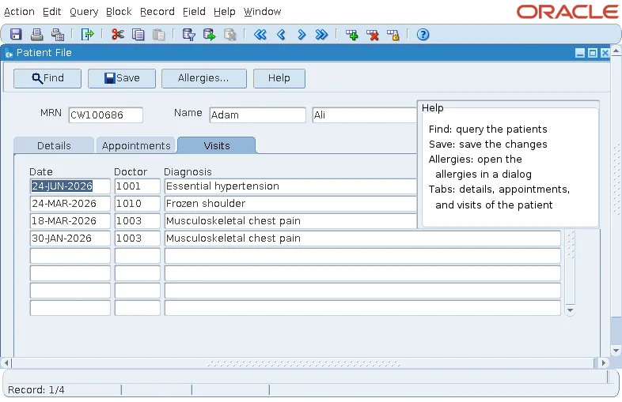
Task: Click the "Find: query the patients" help line
Action: pos(488,130)
